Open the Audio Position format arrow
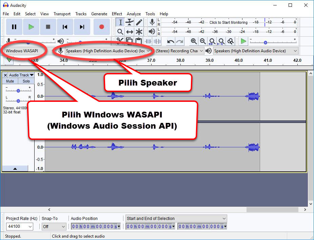 pos(119,226)
